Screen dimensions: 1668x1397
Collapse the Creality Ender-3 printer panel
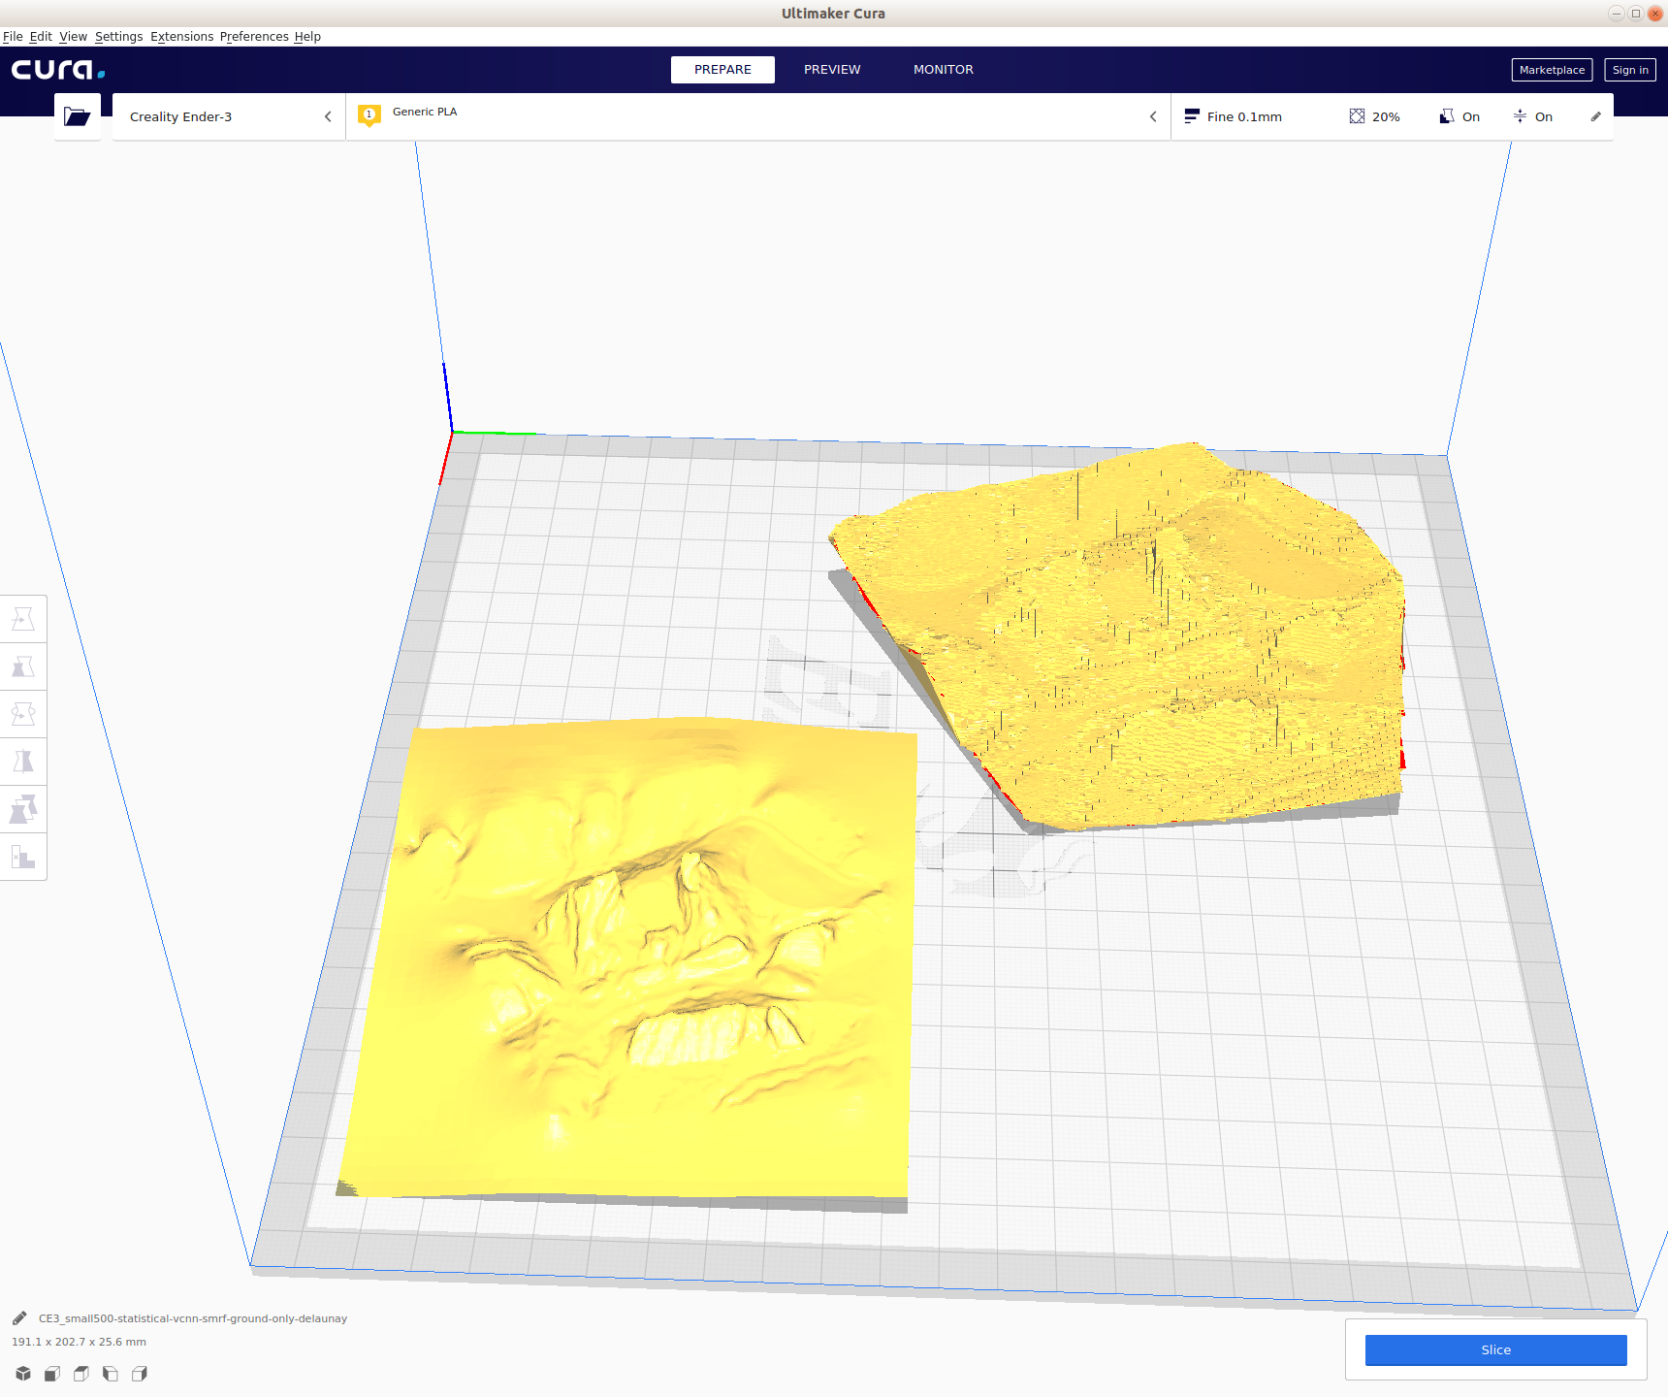tap(328, 116)
